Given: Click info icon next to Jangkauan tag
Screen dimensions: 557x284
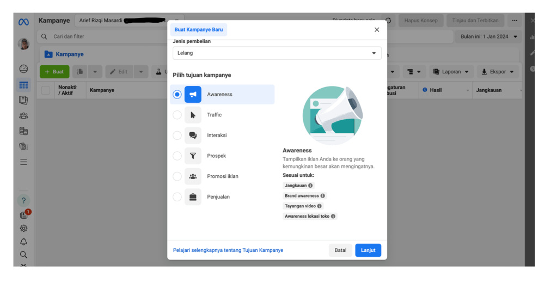Looking at the screenshot, I should pos(310,186).
